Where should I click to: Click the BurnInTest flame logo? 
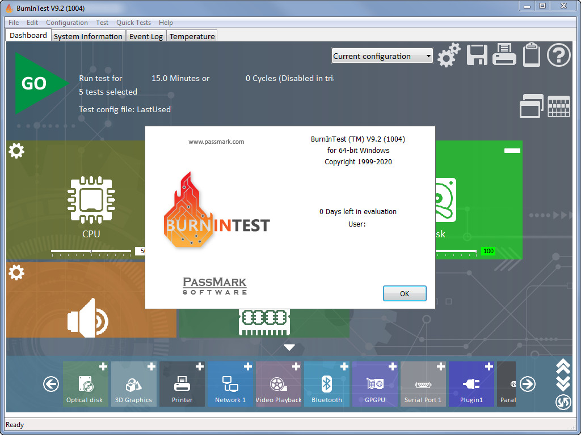point(217,210)
